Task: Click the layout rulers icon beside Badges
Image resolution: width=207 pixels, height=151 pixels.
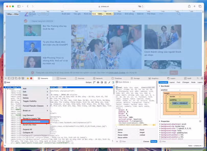Action: point(94,82)
